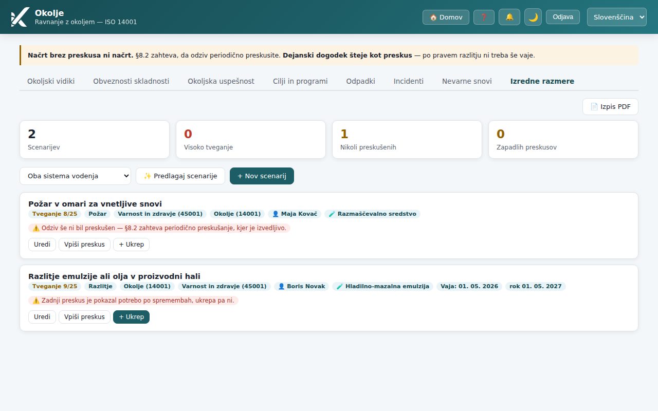This screenshot has height=411, width=658.
Task: Click Predlagaj scenarije suggestion button
Action: (180, 176)
